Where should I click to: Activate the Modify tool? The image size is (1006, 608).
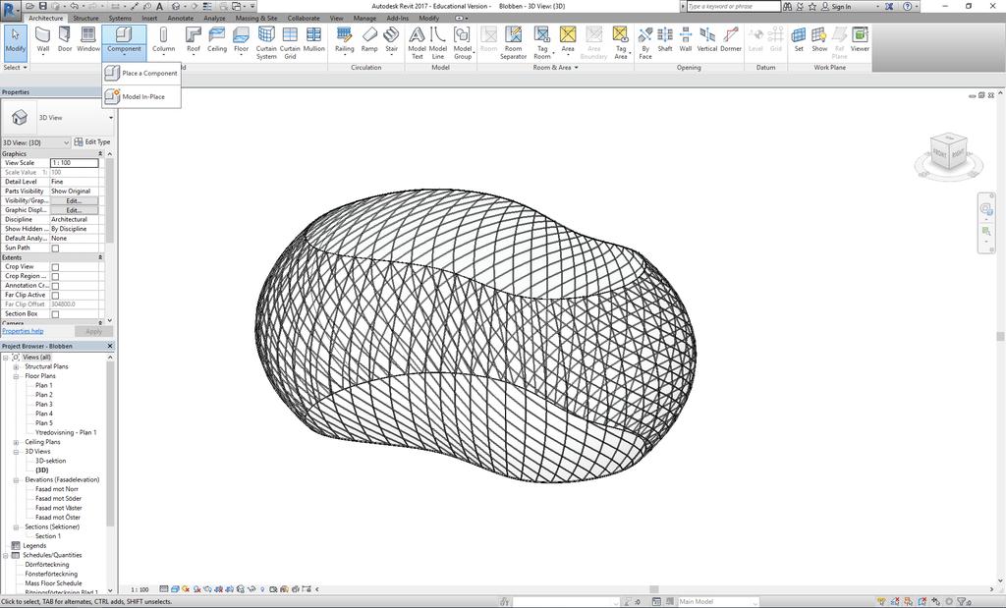pos(16,41)
